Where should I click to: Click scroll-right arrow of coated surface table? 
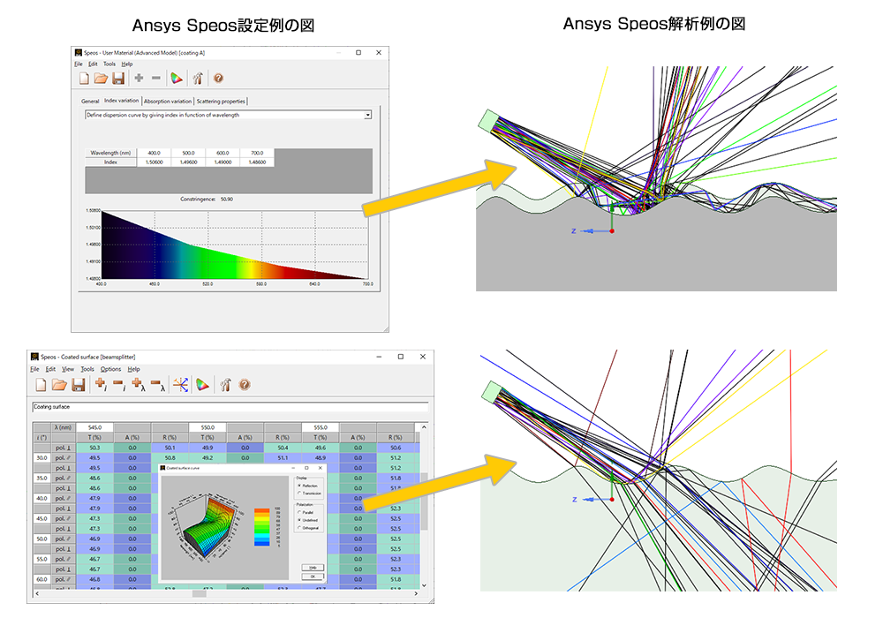(416, 593)
